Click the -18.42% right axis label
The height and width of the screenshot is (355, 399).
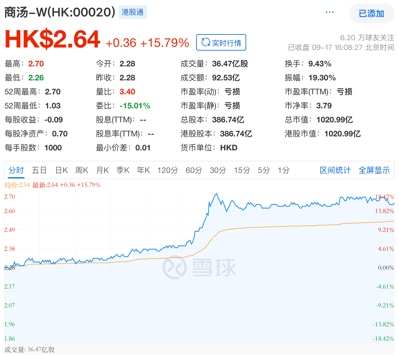click(383, 339)
